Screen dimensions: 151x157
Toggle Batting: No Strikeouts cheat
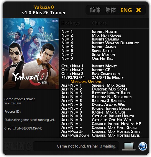(x=111, y=97)
